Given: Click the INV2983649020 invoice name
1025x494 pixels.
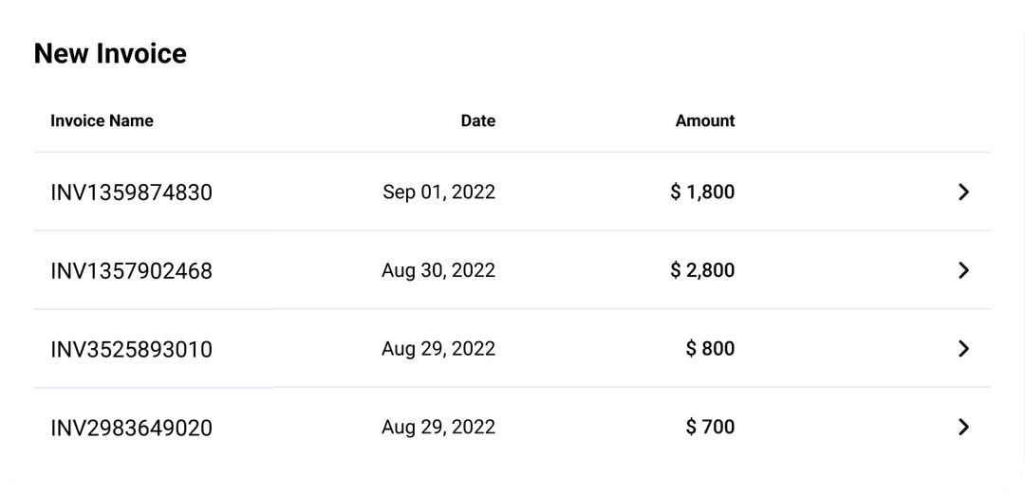Looking at the screenshot, I should coord(131,428).
